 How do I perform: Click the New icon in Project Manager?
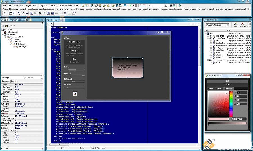point(236,25)
